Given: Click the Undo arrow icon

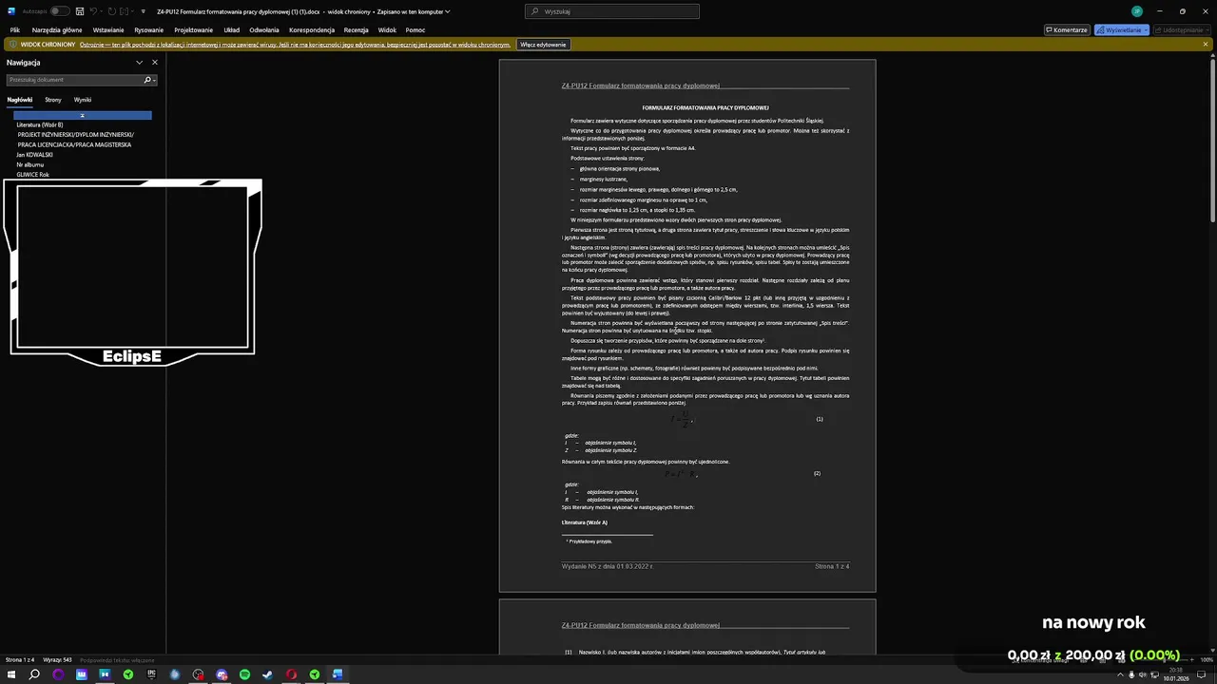Looking at the screenshot, I should pos(93,11).
